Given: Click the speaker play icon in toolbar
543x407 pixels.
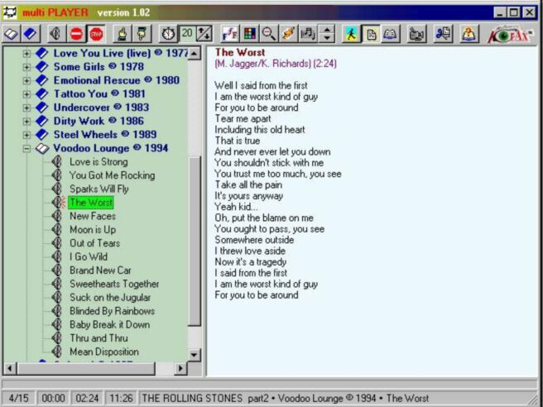Looking at the screenshot, I should 56,34.
